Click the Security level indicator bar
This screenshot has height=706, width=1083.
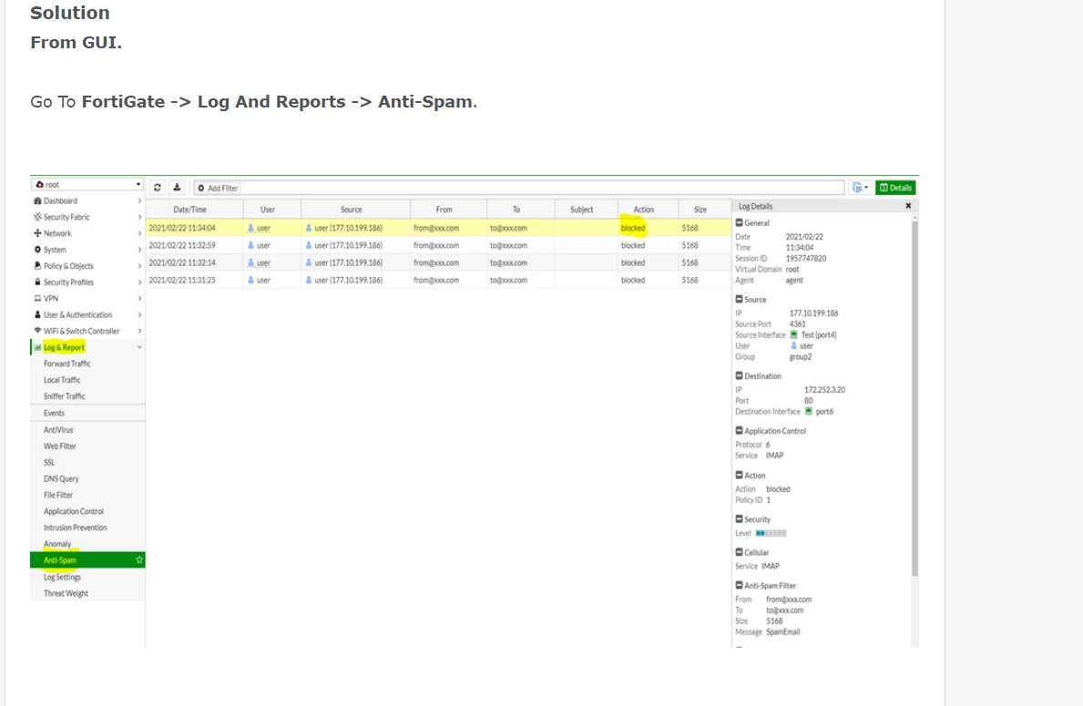[x=771, y=533]
